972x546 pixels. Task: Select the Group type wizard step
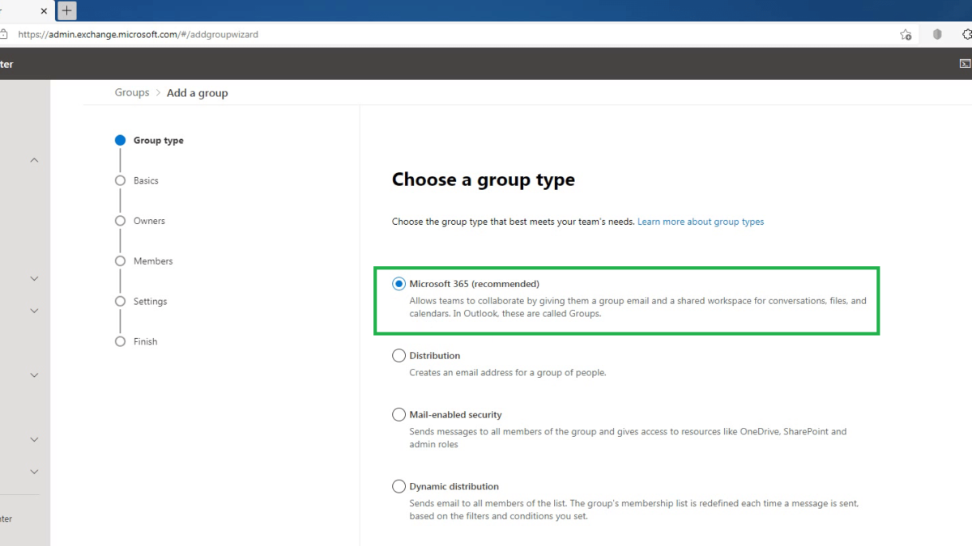pyautogui.click(x=151, y=141)
